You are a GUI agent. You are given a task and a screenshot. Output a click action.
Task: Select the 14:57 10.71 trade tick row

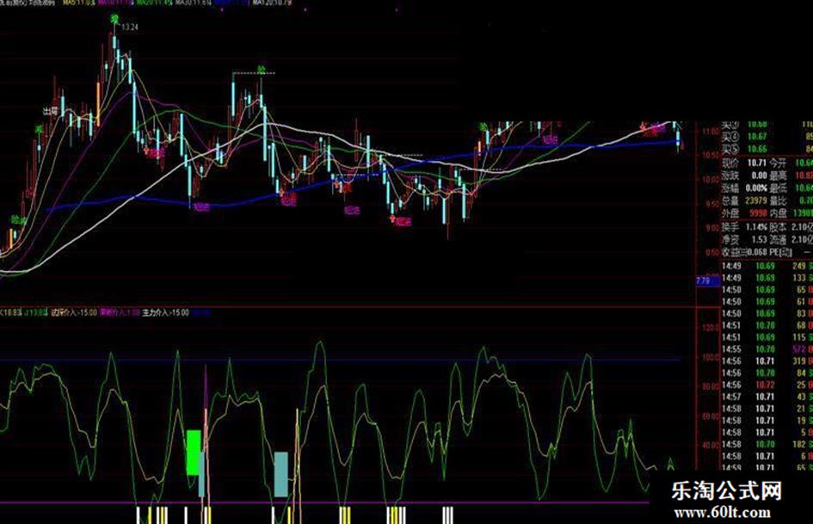pos(767,397)
